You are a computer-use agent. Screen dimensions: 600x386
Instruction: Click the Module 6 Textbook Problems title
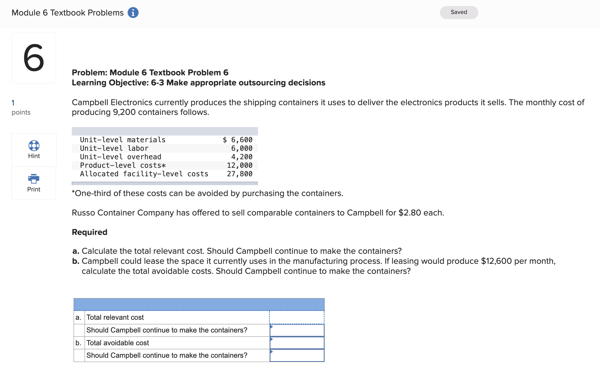coord(68,13)
